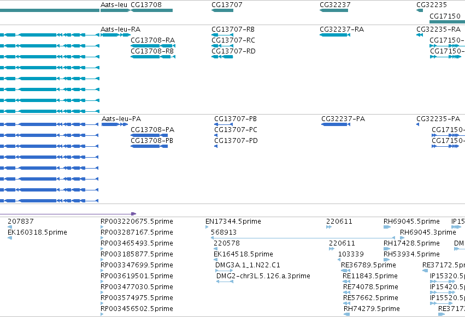Select transcript CG32237-RA
The height and width of the screenshot is (317, 465).
pyautogui.click(x=335, y=35)
